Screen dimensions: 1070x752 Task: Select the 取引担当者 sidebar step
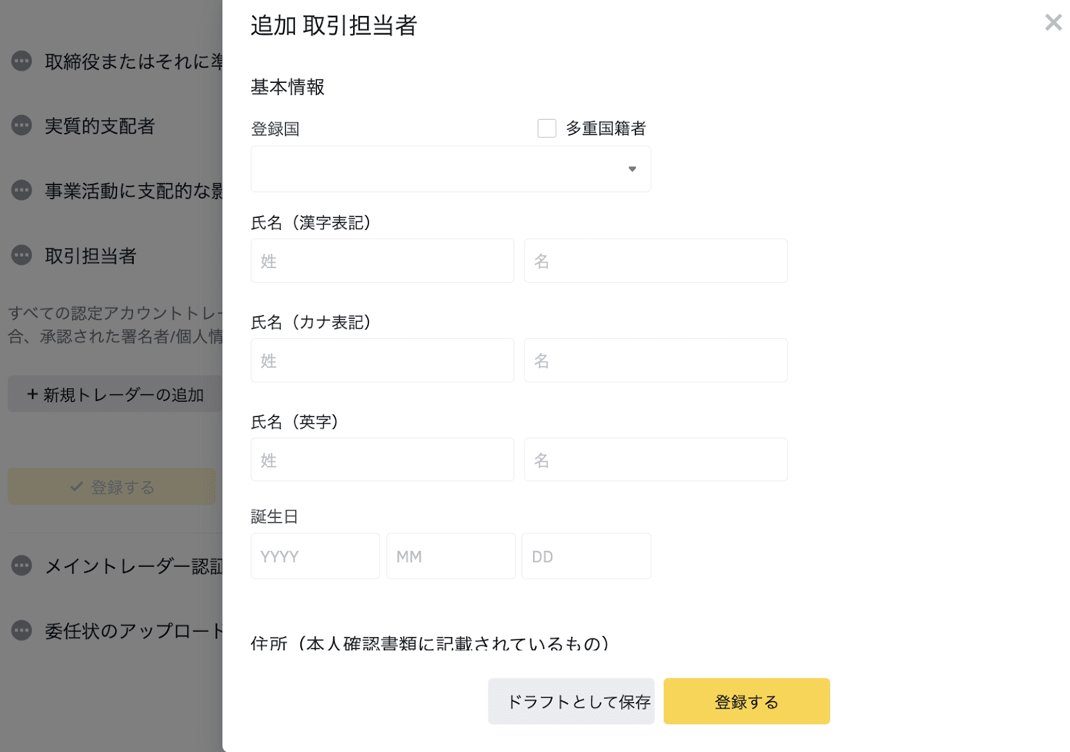91,255
